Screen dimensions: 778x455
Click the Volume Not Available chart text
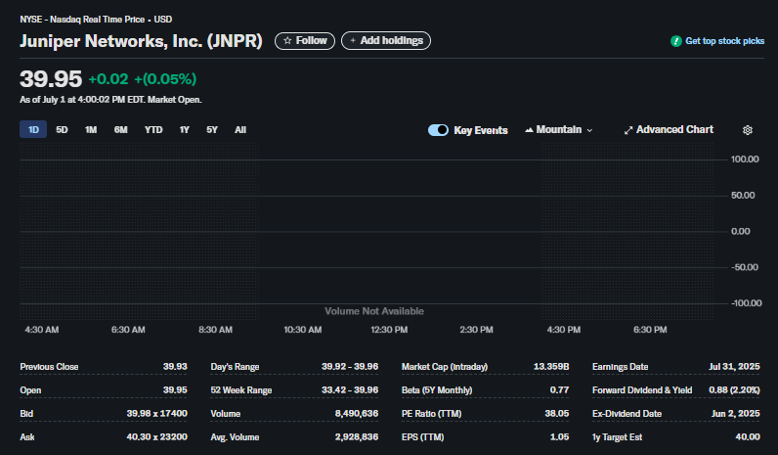point(374,311)
